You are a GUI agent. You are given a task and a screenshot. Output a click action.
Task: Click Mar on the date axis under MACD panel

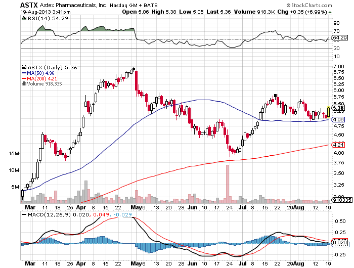point(30,263)
